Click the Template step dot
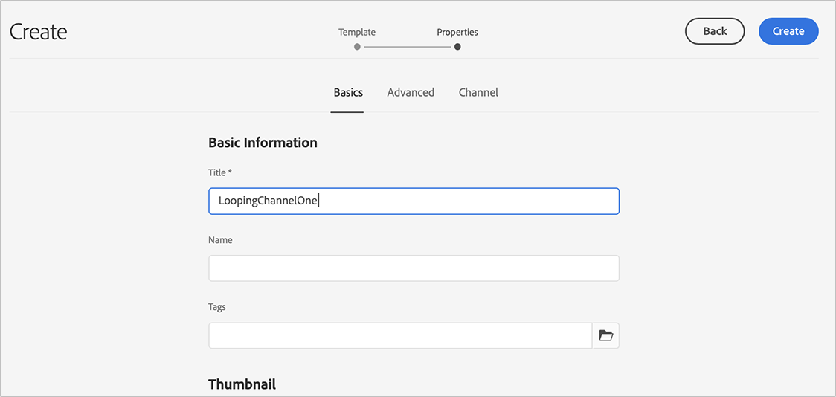This screenshot has width=836, height=397. [x=357, y=47]
